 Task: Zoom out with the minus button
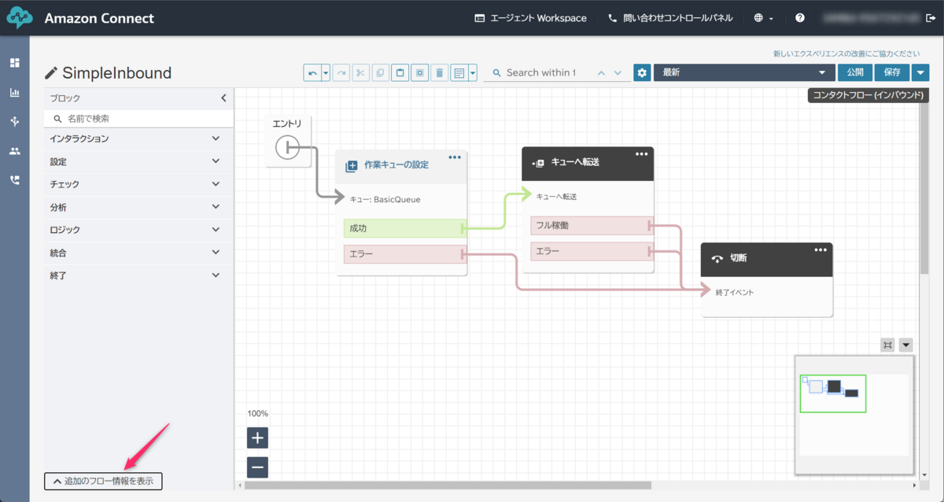(257, 467)
